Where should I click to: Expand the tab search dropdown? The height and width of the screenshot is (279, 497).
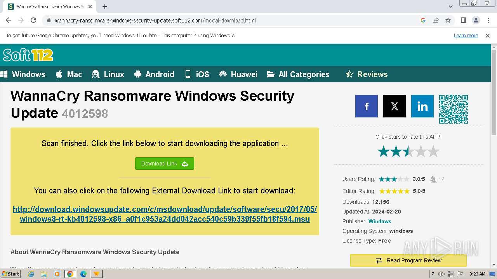coord(450,7)
